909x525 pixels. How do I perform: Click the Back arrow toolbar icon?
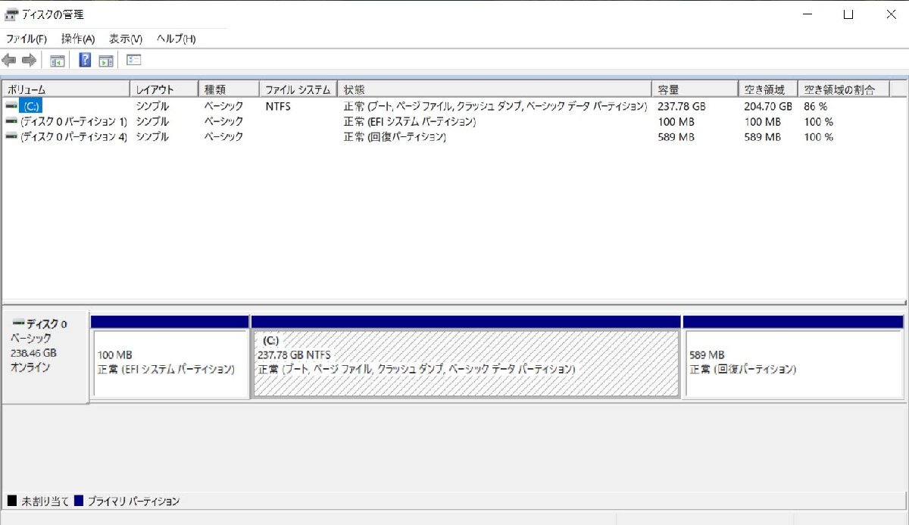point(9,60)
